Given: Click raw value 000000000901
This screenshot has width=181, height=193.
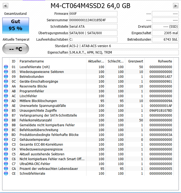Looking at the screenshot, I should (x=161, y=82).
